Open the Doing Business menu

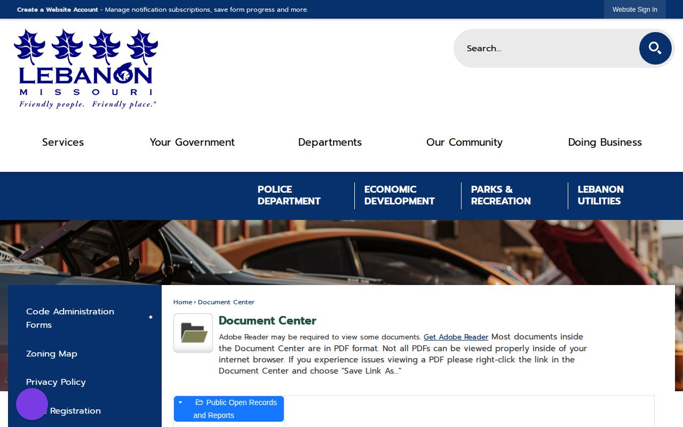pyautogui.click(x=605, y=142)
